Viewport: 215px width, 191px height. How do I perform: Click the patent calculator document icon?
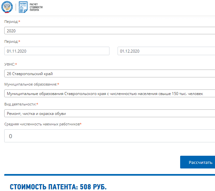23,7
